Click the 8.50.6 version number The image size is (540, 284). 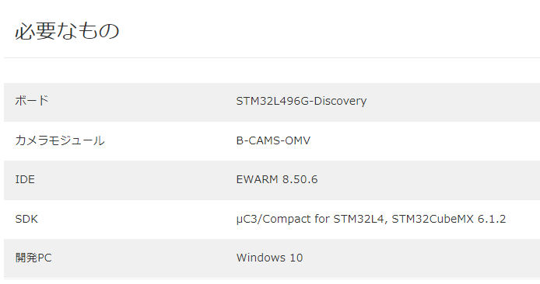pyautogui.click(x=300, y=179)
